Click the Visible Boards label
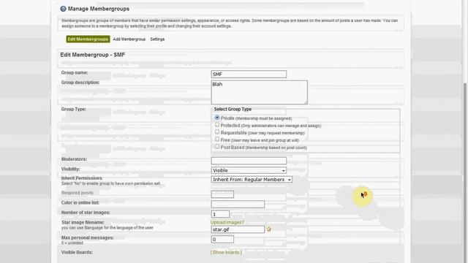 [x=77, y=252]
